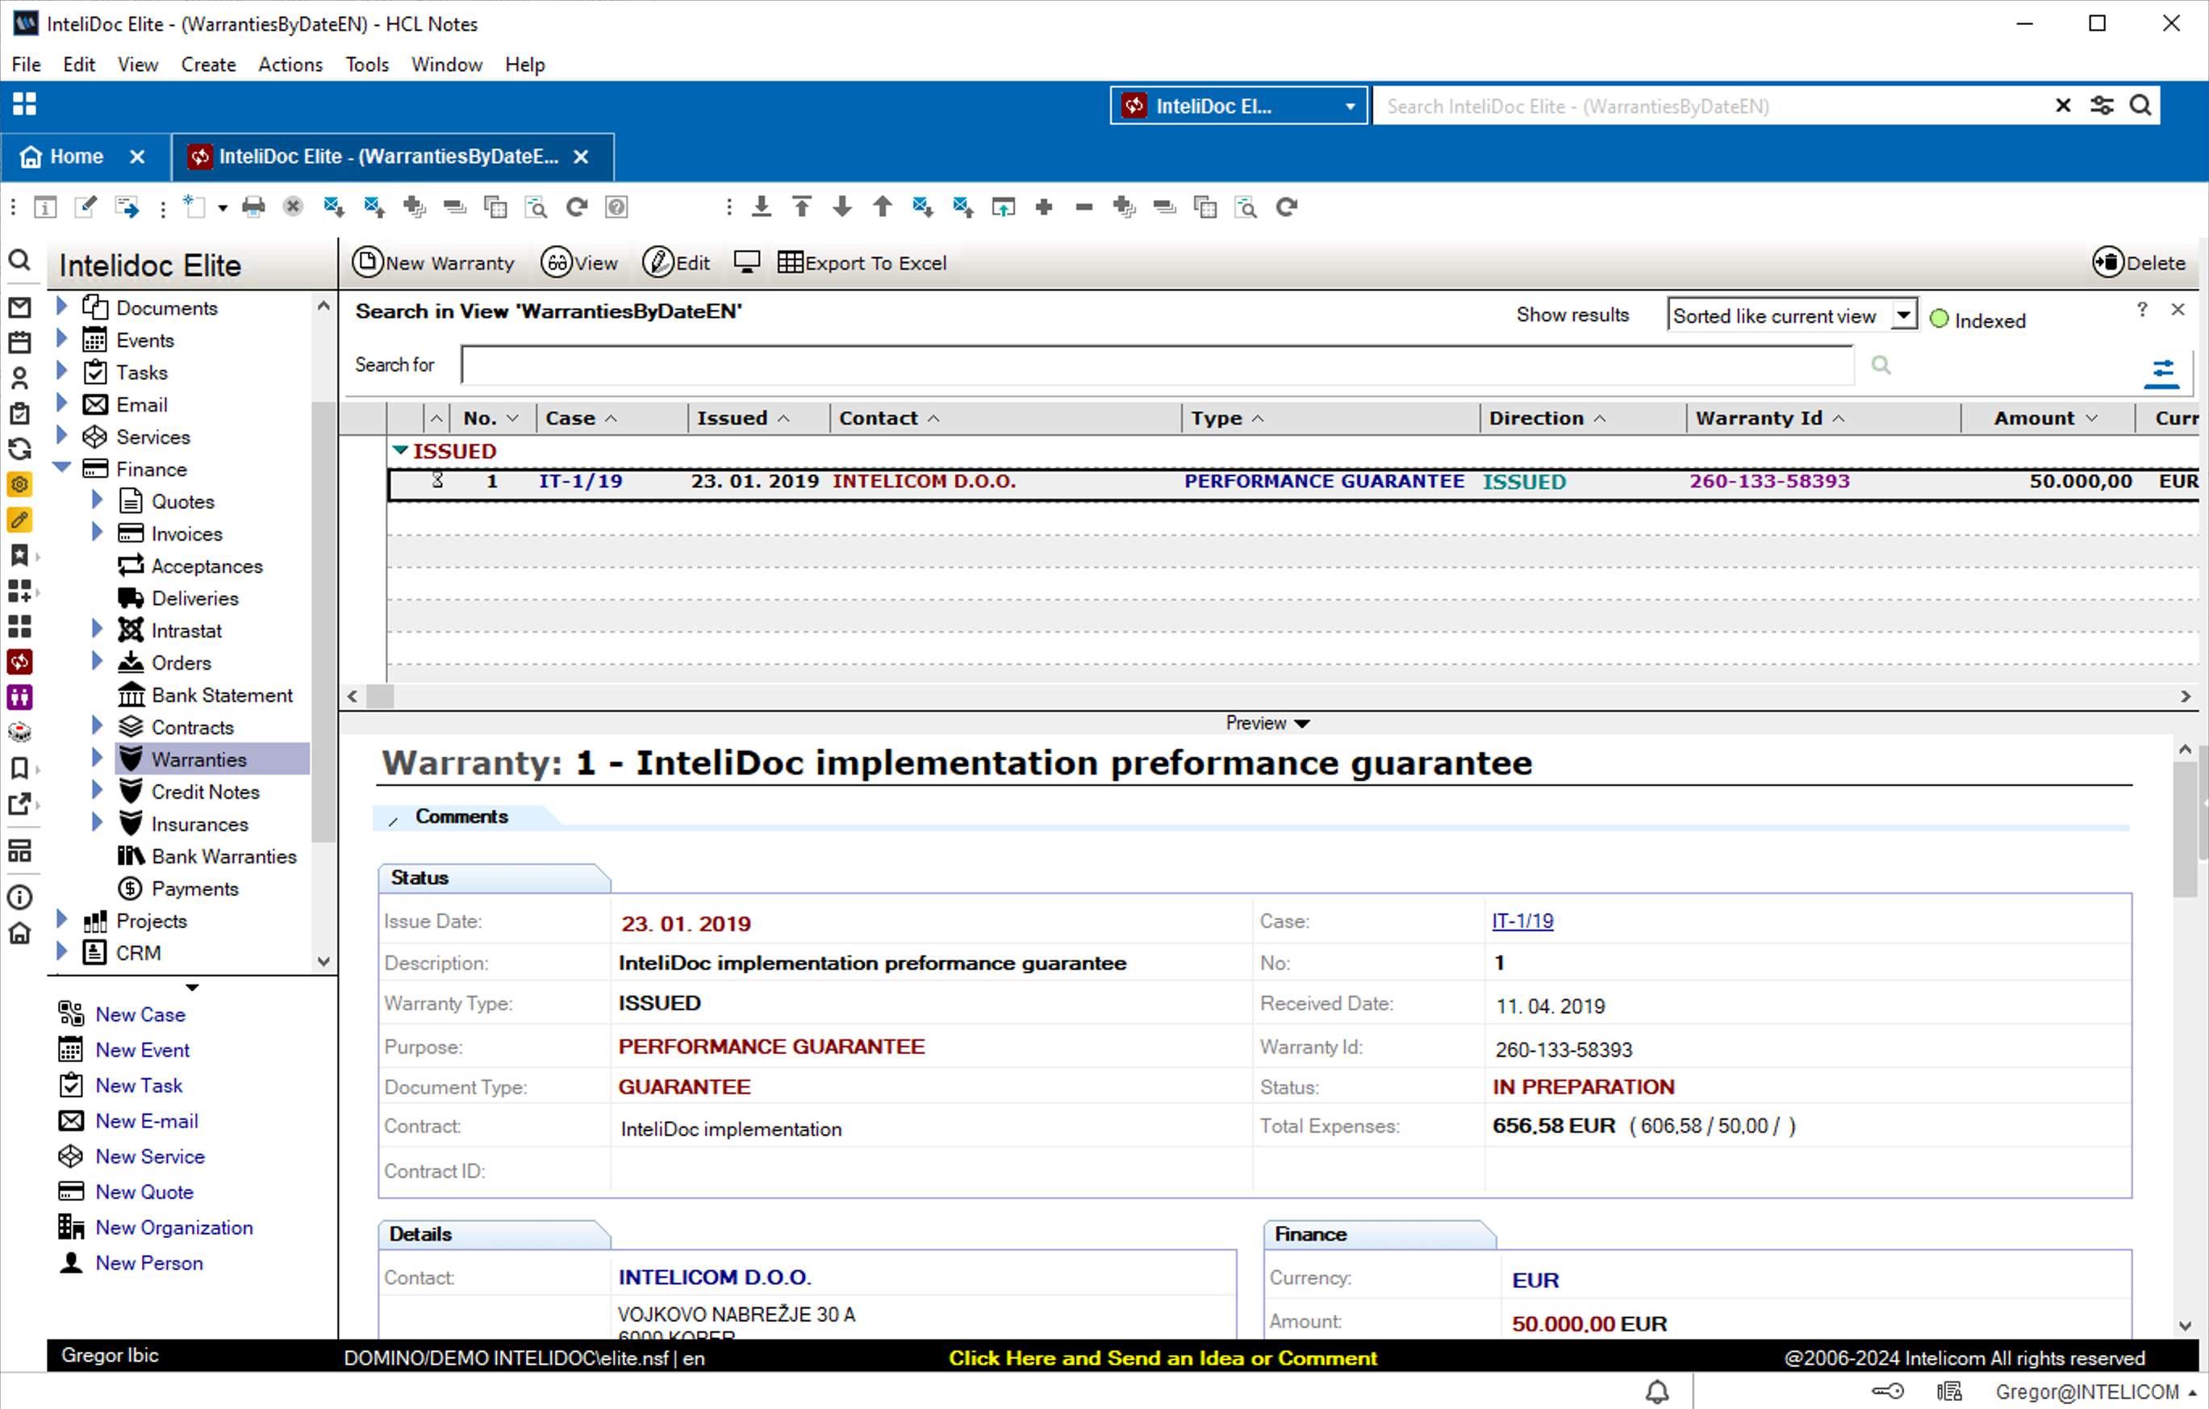
Task: Collapse the Finance tree node
Action: (61, 468)
